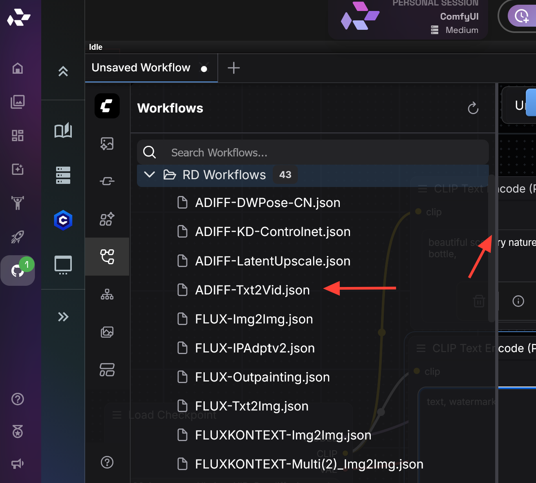Collapse panel with double up chevron

[x=63, y=71]
